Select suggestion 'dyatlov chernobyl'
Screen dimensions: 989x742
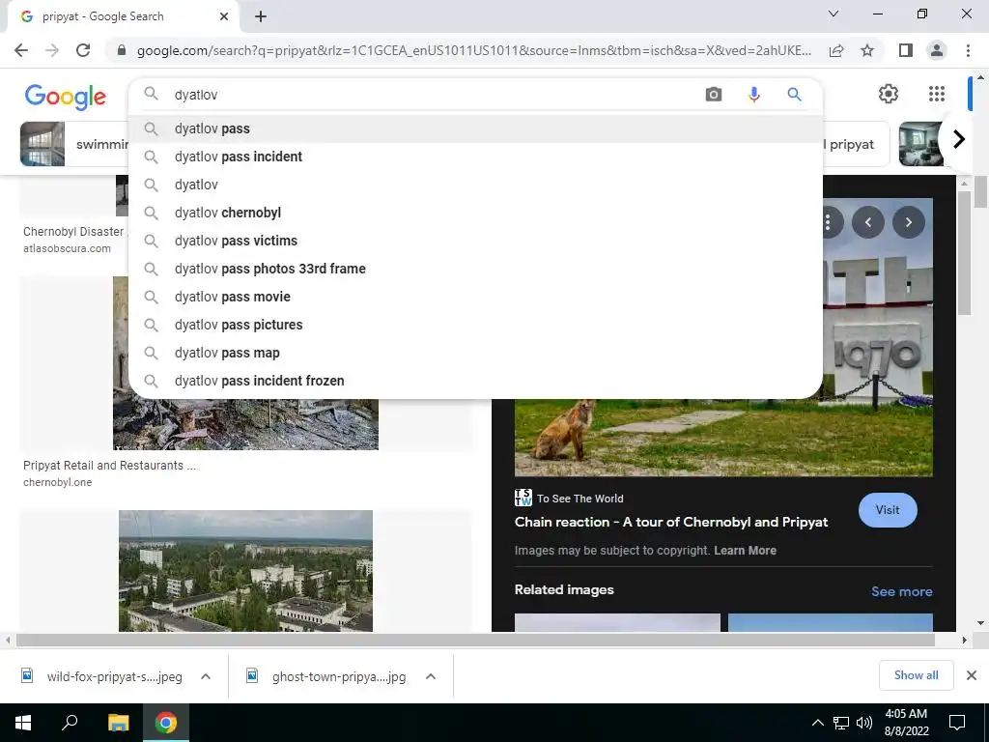click(475, 213)
